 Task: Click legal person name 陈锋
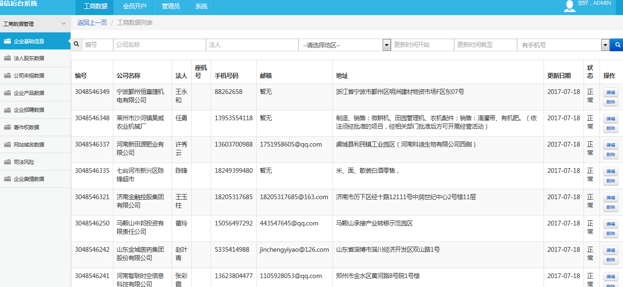click(181, 171)
